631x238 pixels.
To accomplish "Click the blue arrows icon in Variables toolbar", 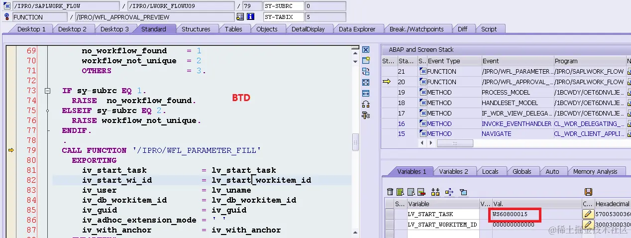I will (x=449, y=192).
